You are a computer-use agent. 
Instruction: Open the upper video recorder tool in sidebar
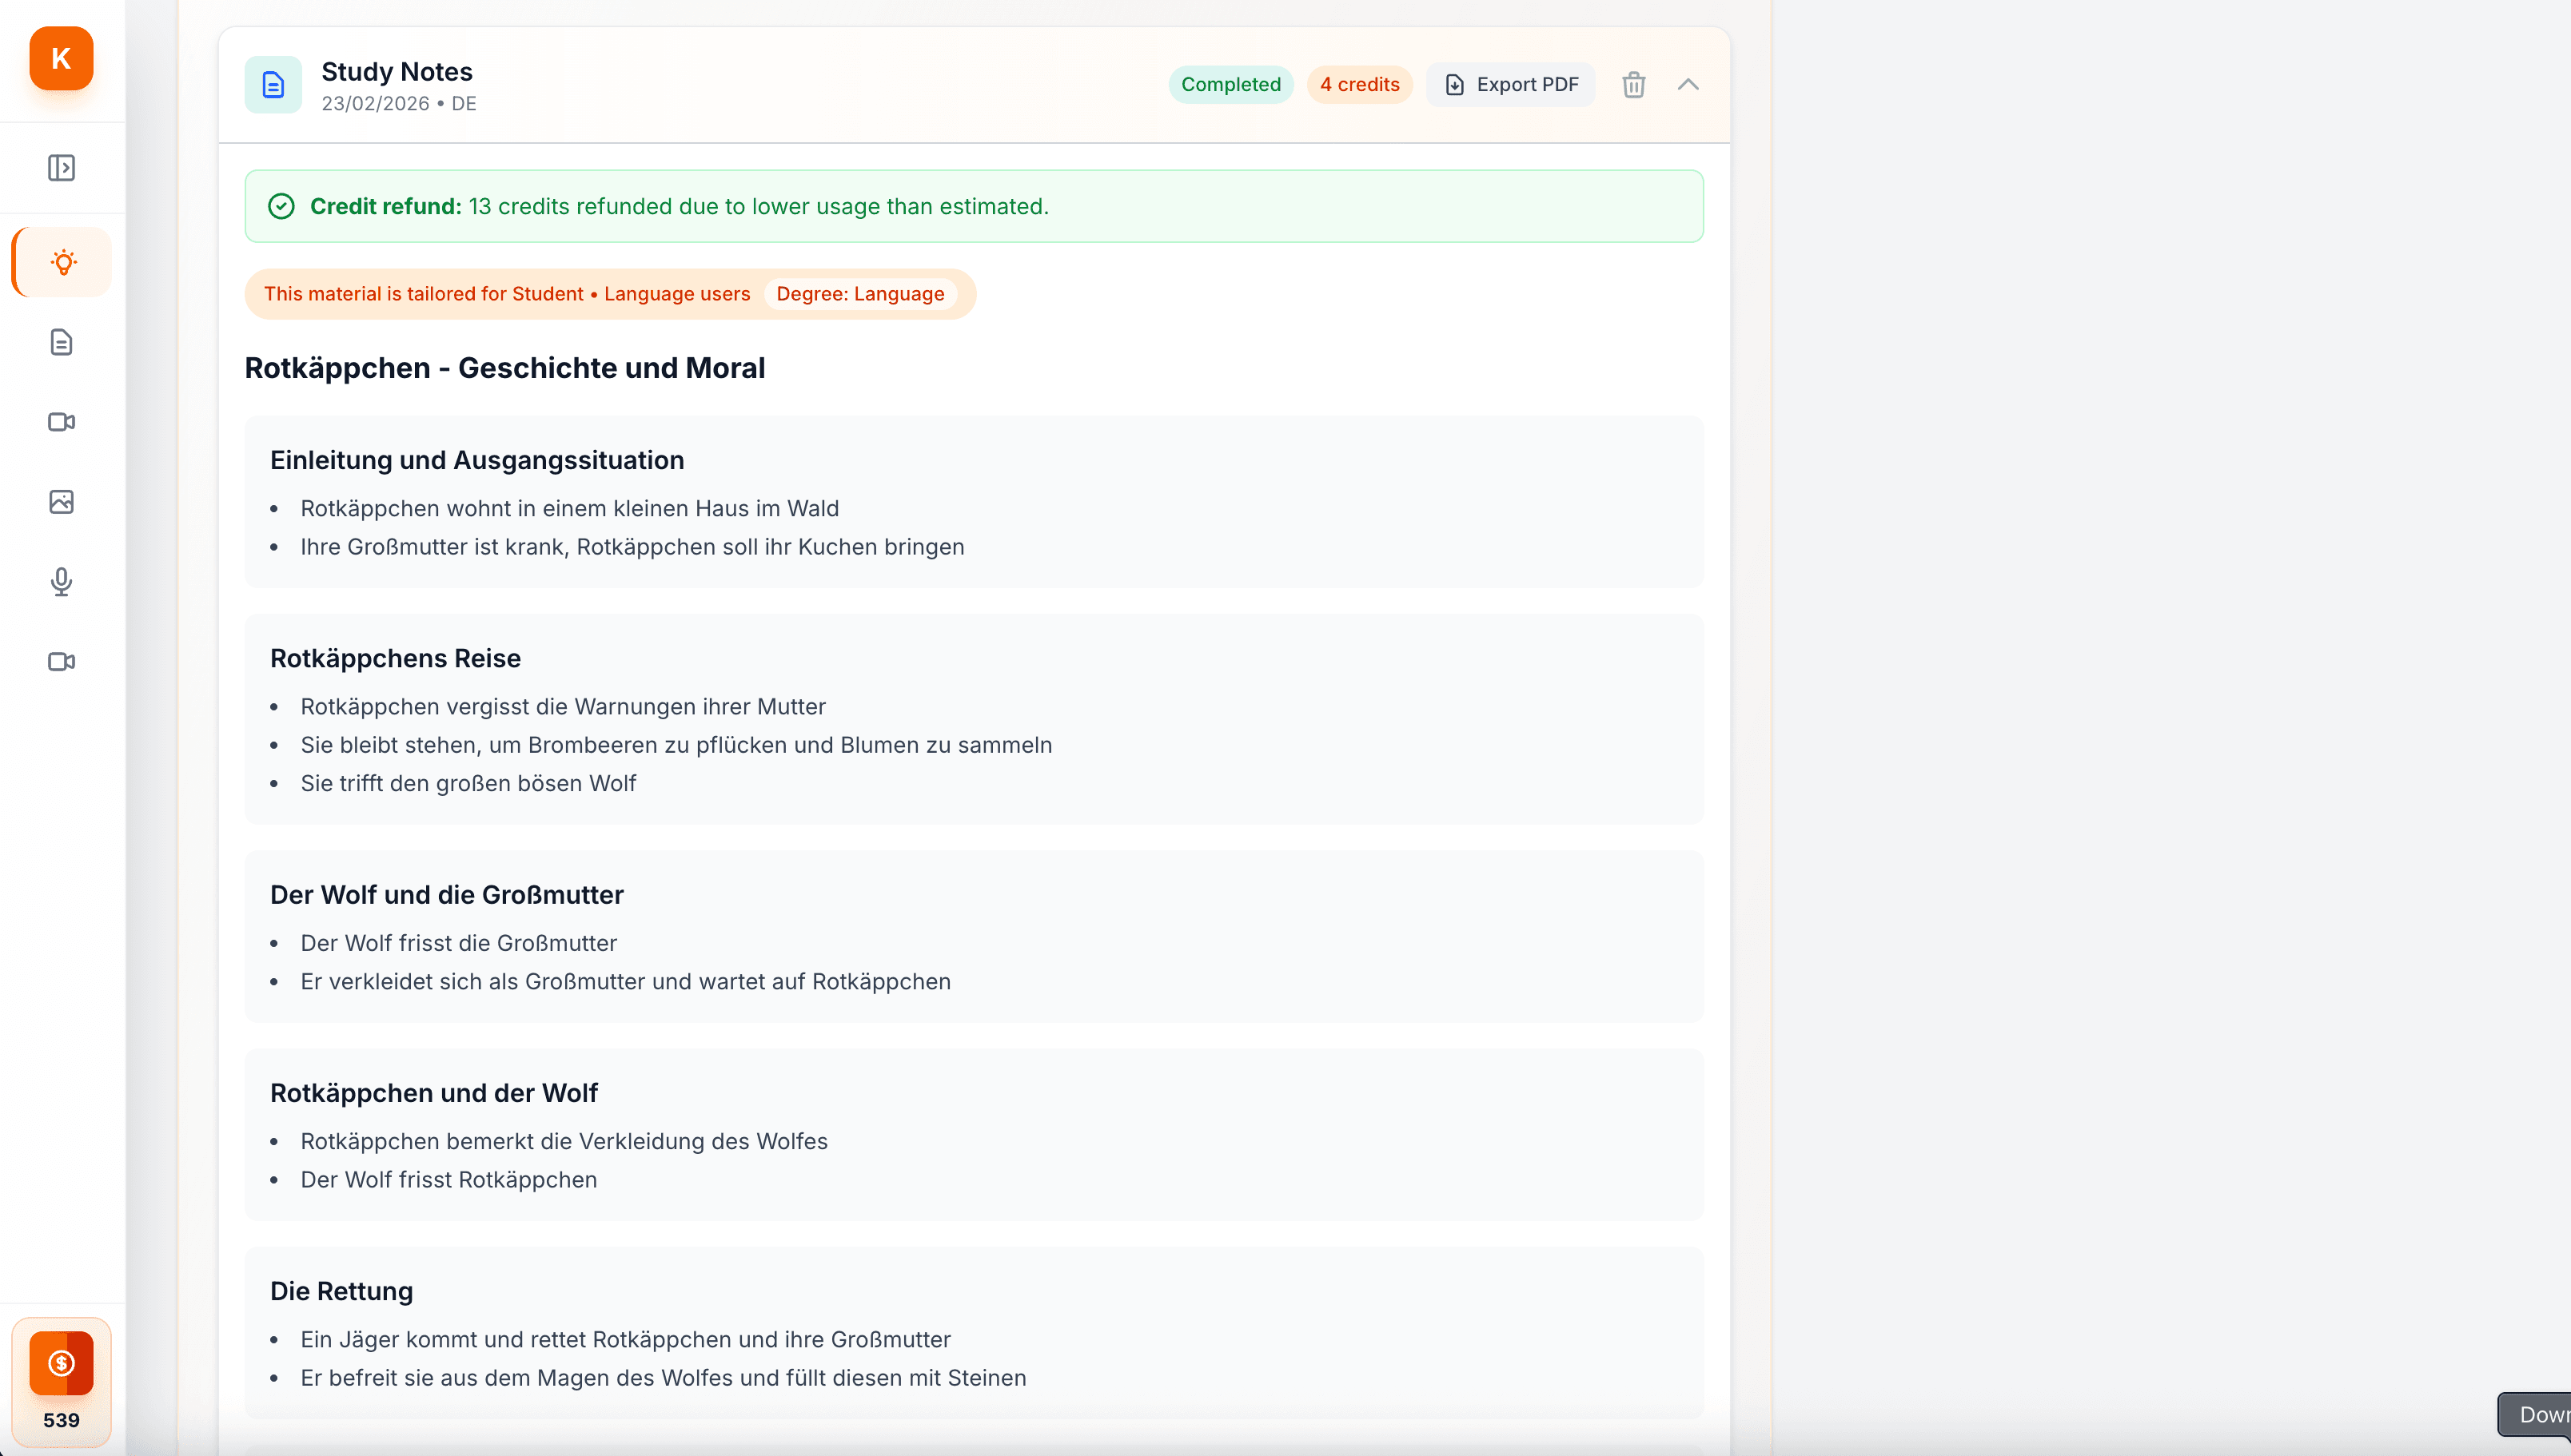(x=61, y=422)
